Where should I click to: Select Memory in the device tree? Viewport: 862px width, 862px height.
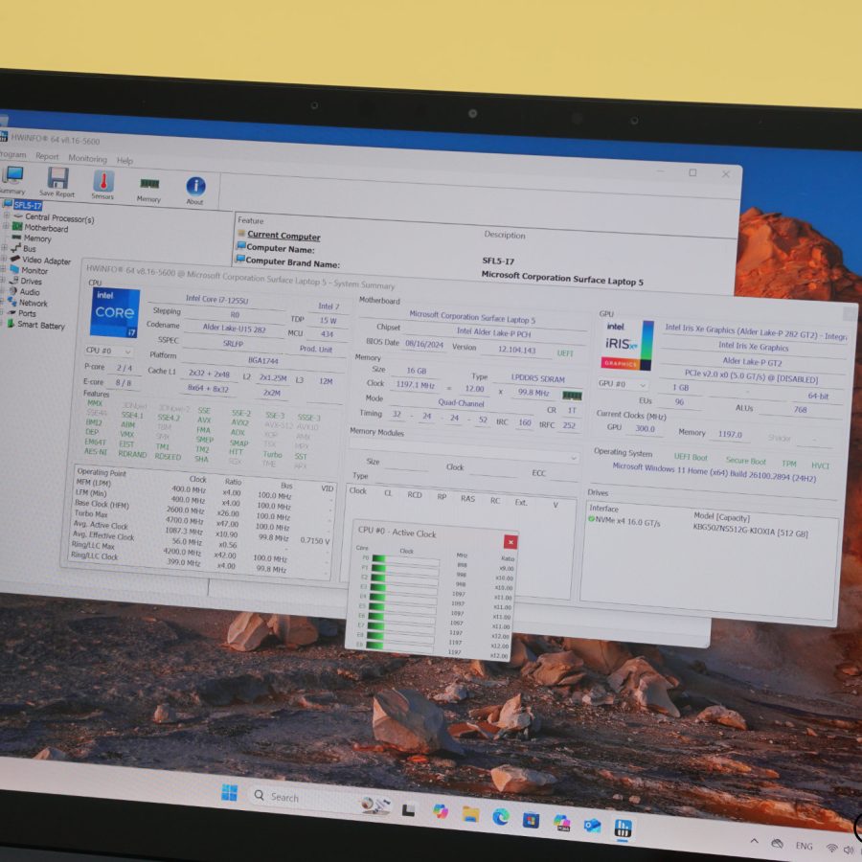(x=36, y=238)
